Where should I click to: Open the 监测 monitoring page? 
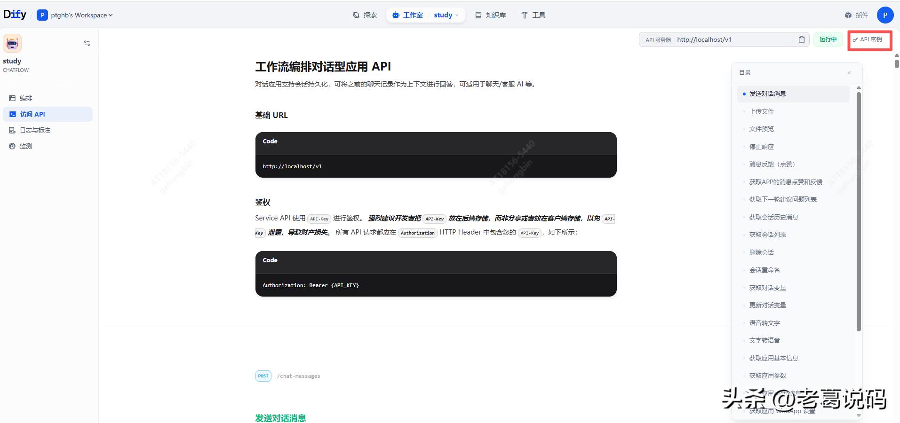pos(48,146)
